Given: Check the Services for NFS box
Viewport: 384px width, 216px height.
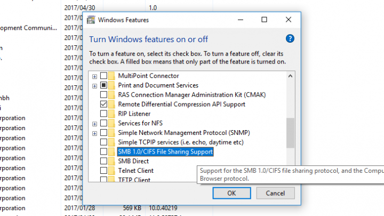Looking at the screenshot, I should click(103, 123).
